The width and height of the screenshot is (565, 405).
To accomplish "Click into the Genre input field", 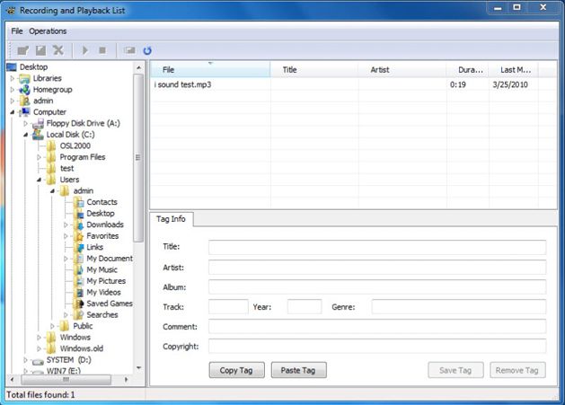I will tap(459, 307).
